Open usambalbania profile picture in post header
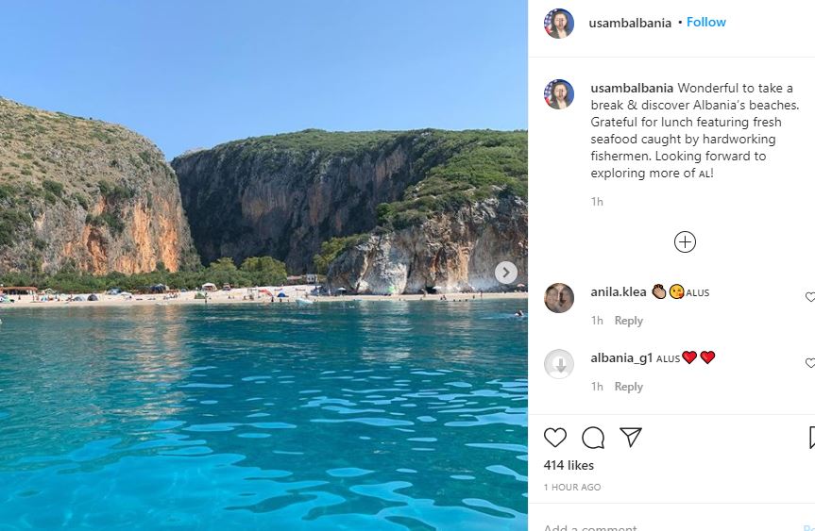 [x=559, y=23]
